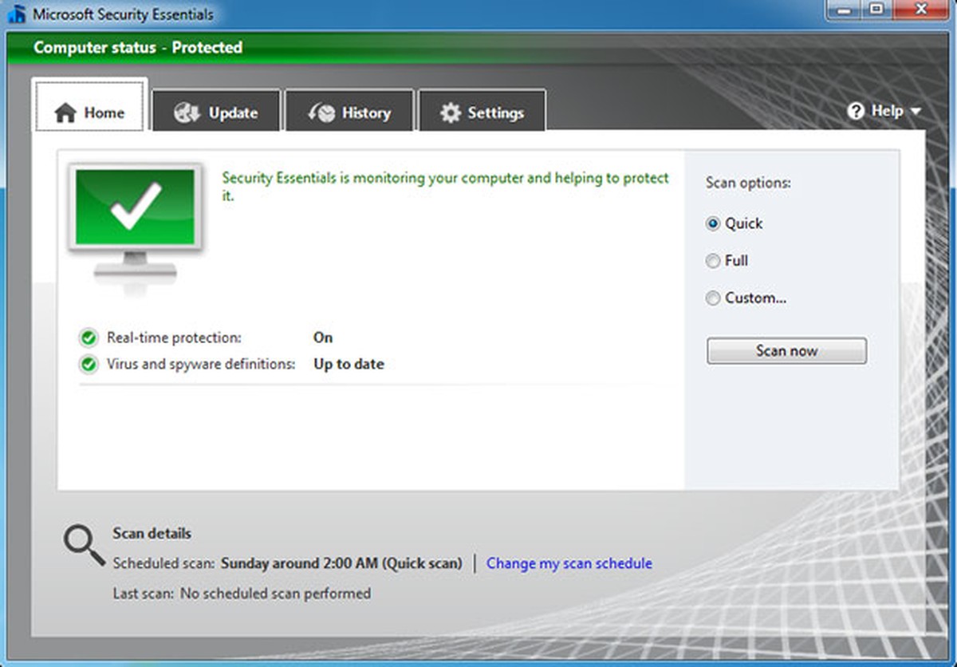Click the Home tab house icon
Image resolution: width=957 pixels, height=667 pixels.
pos(67,112)
